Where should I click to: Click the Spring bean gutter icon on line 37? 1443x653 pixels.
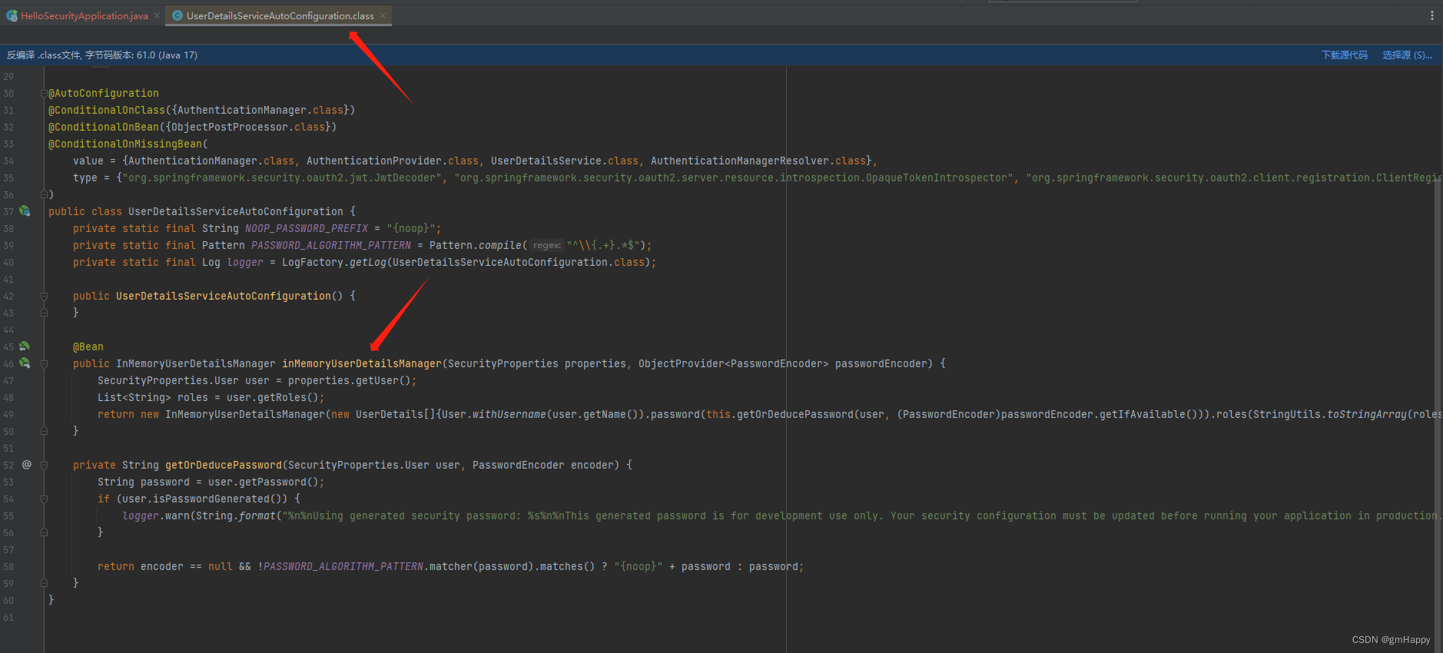pyautogui.click(x=25, y=211)
